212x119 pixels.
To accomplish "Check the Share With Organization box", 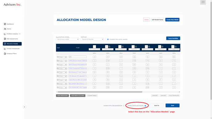I will [124, 106].
